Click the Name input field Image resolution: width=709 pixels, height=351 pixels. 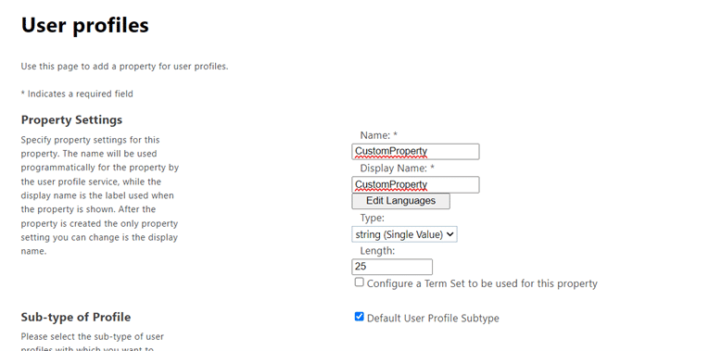tap(415, 151)
